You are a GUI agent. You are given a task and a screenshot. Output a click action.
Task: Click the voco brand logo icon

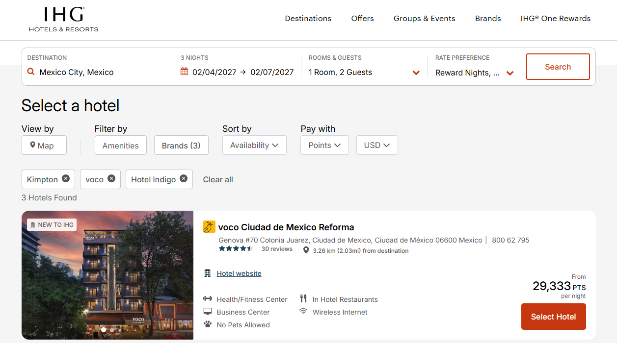(x=209, y=227)
